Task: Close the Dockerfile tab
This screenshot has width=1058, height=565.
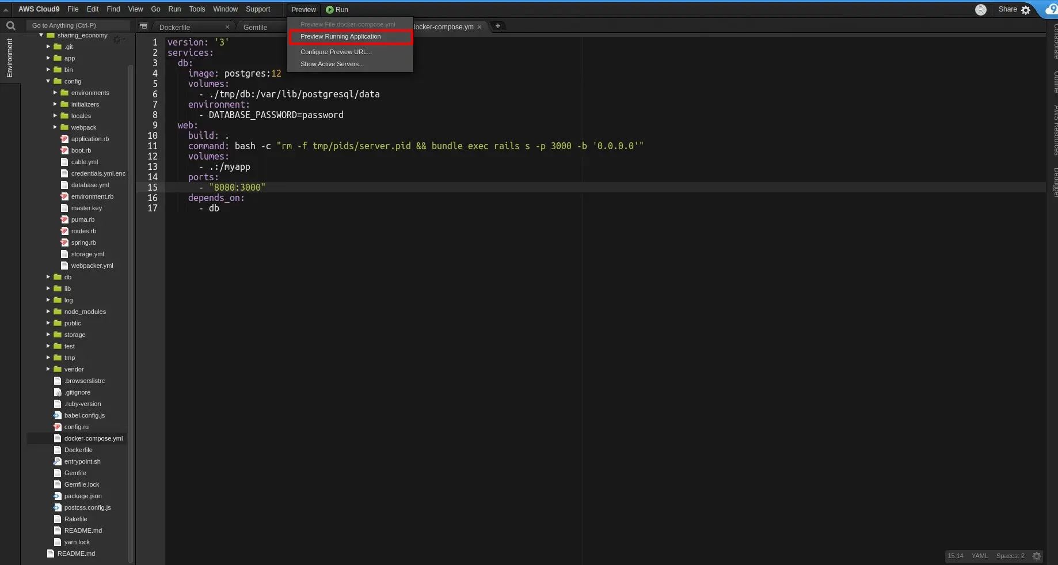Action: click(227, 27)
